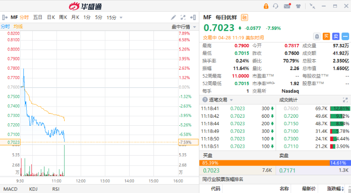The height and width of the screenshot is (193, 351).
Task: Collapse the left sidebar panel toggle
Action: click(5, 17)
